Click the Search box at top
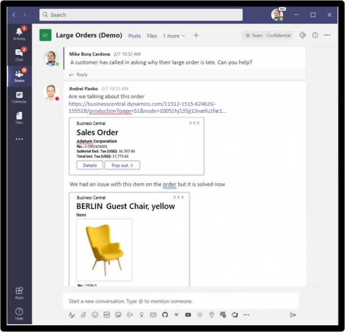The width and height of the screenshot is (345, 332). (x=141, y=15)
